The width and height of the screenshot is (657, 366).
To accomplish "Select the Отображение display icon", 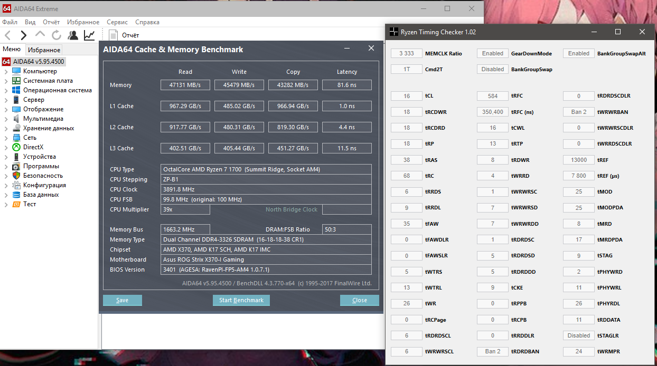I will 16,109.
